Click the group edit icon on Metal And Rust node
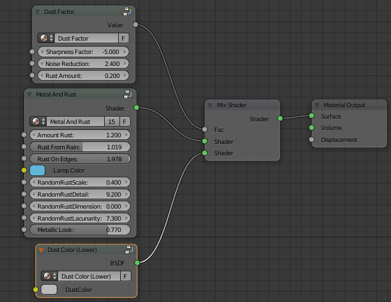The height and width of the screenshot is (302, 391). point(127,94)
